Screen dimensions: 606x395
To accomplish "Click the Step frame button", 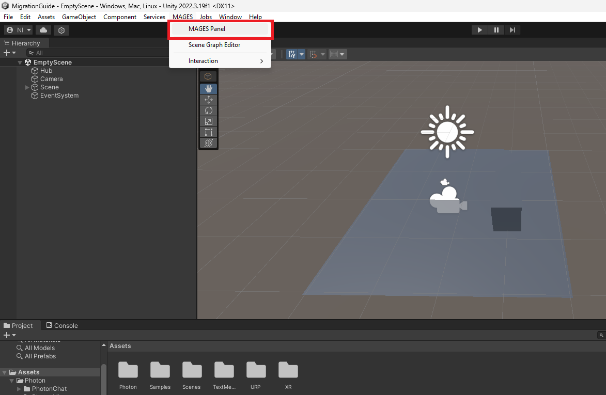I will [512, 30].
